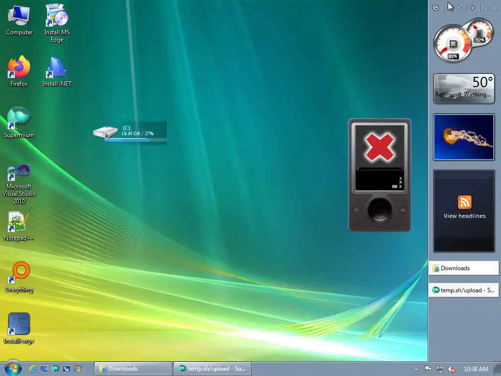Click next button on media player gadget
The image size is (501, 376).
click(403, 210)
